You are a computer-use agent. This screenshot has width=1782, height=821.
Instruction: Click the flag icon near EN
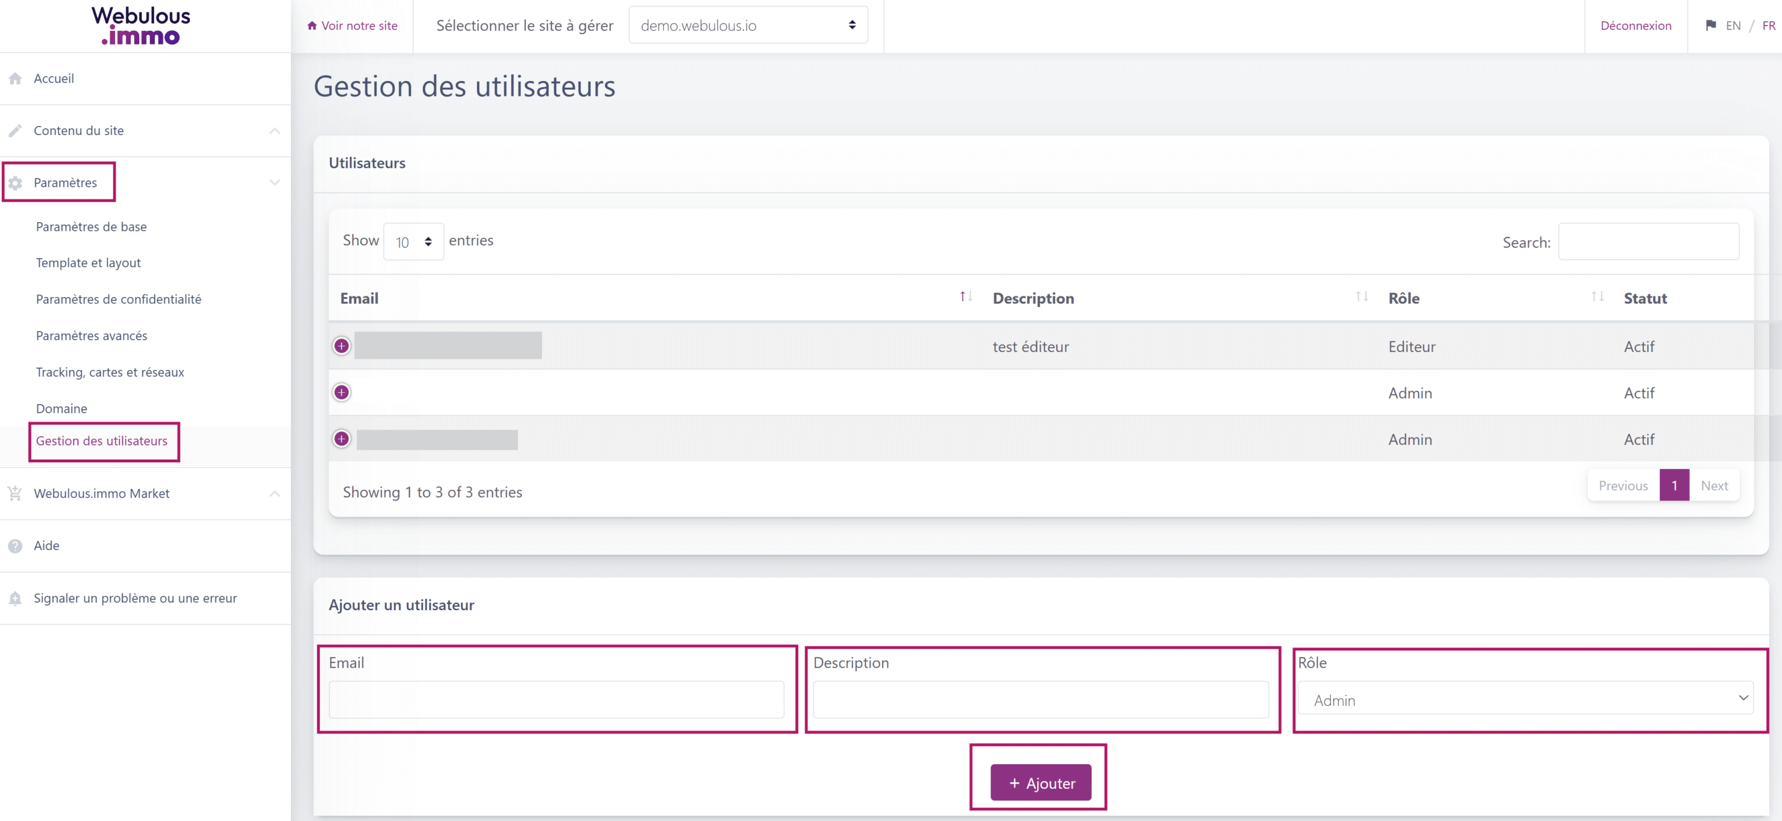(x=1710, y=25)
